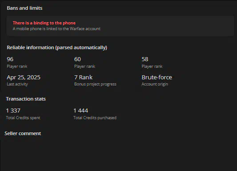Select the red phone binding warning text

tap(44, 23)
